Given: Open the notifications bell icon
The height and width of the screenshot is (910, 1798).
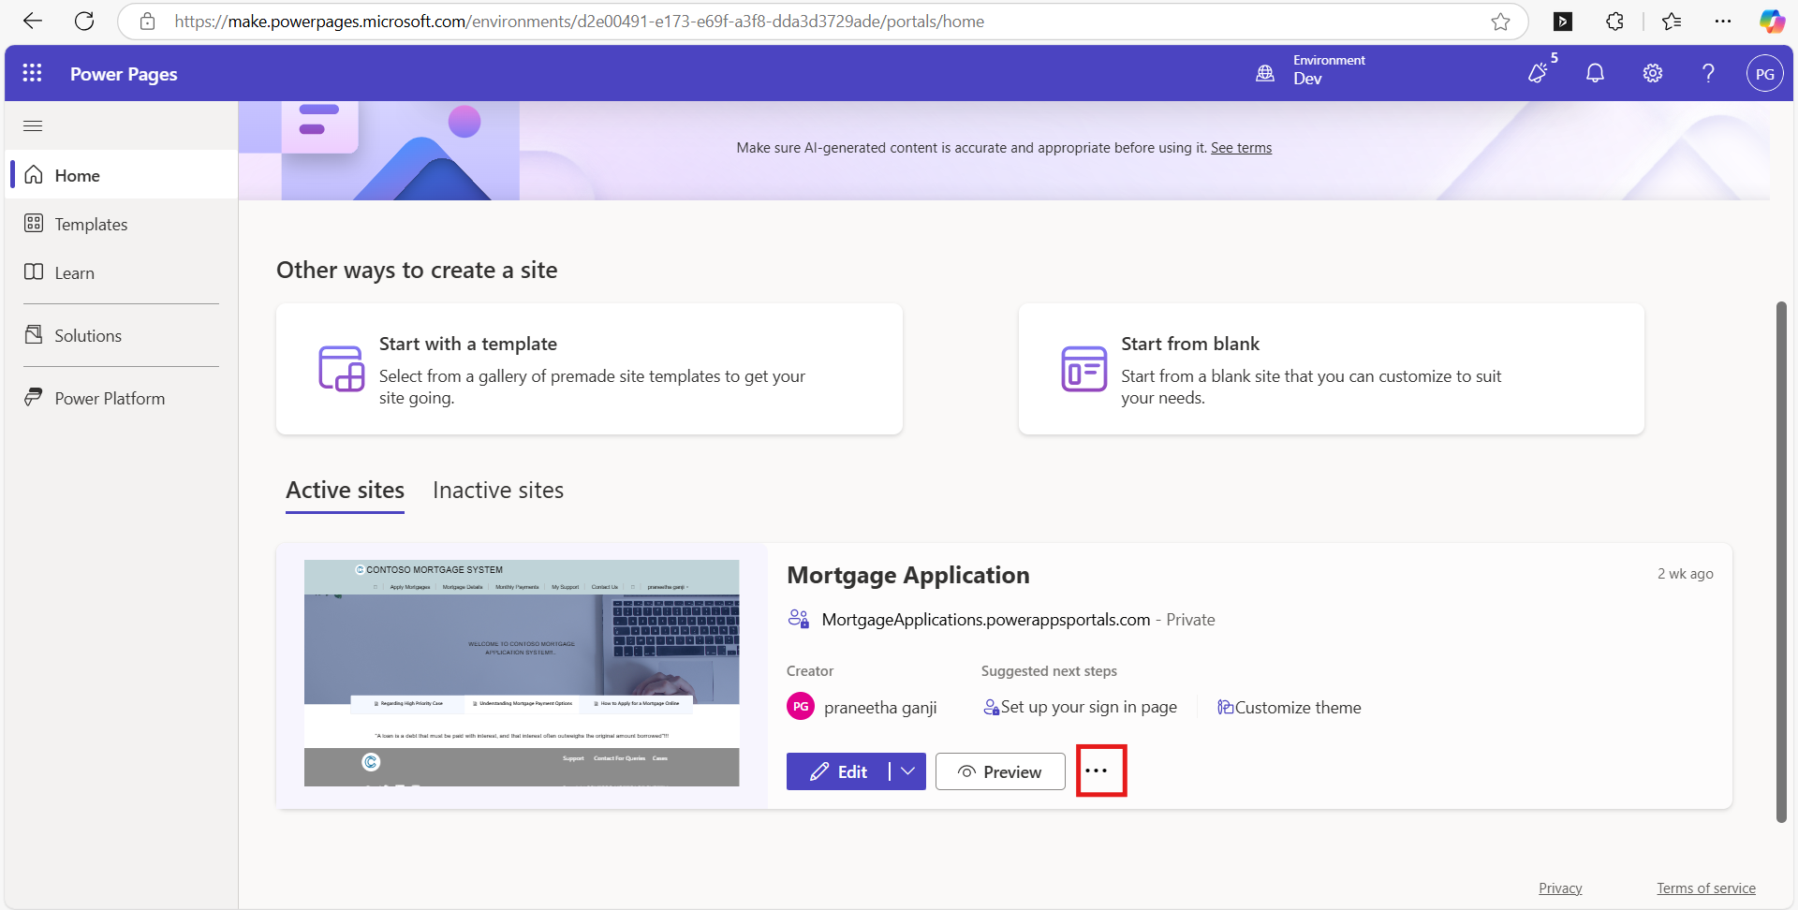Looking at the screenshot, I should (1595, 73).
